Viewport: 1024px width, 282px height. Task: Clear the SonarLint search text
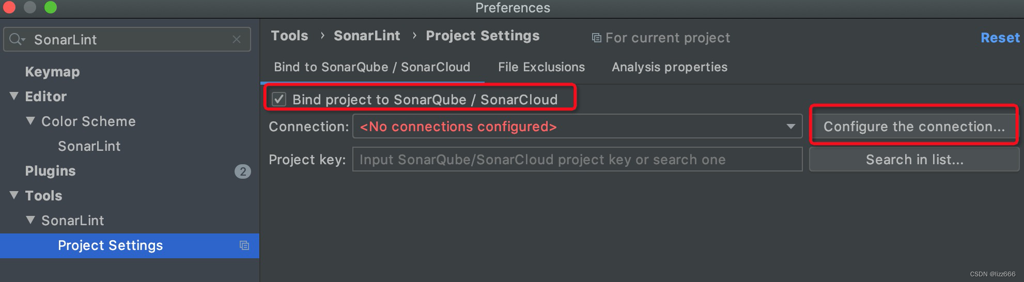(237, 39)
